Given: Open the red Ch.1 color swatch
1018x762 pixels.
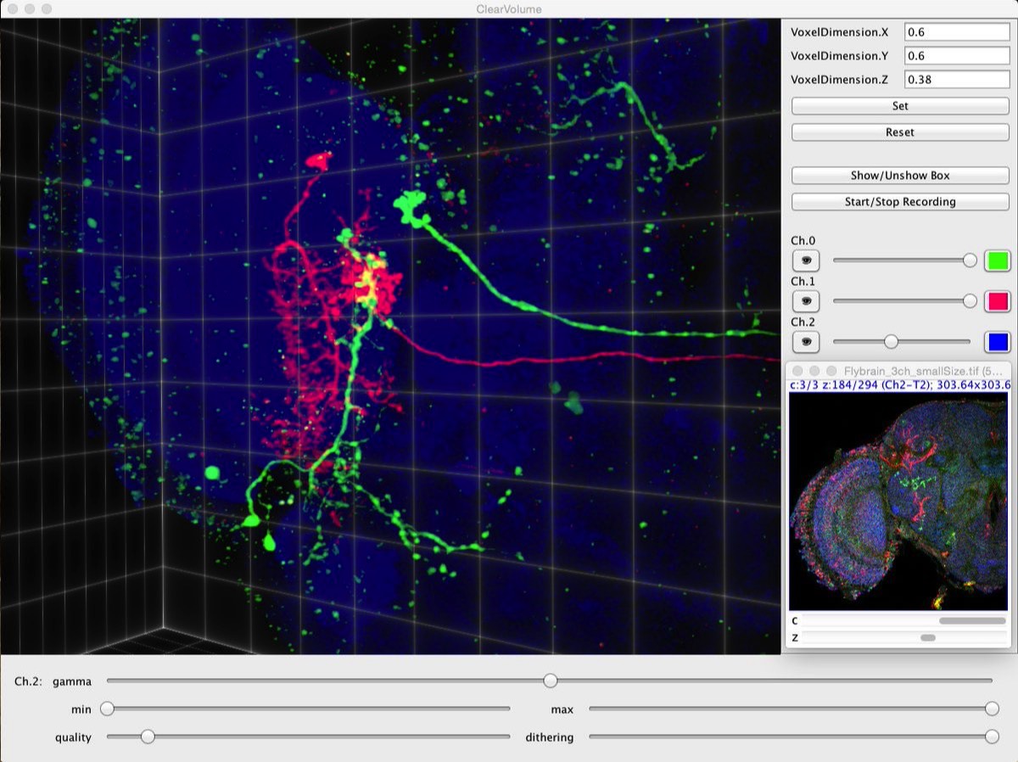Looking at the screenshot, I should coord(997,301).
